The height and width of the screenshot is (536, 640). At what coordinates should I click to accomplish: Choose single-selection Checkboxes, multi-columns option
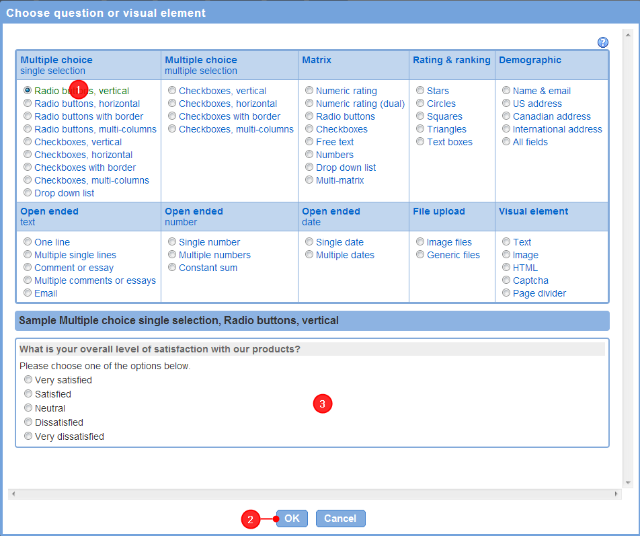click(x=28, y=180)
